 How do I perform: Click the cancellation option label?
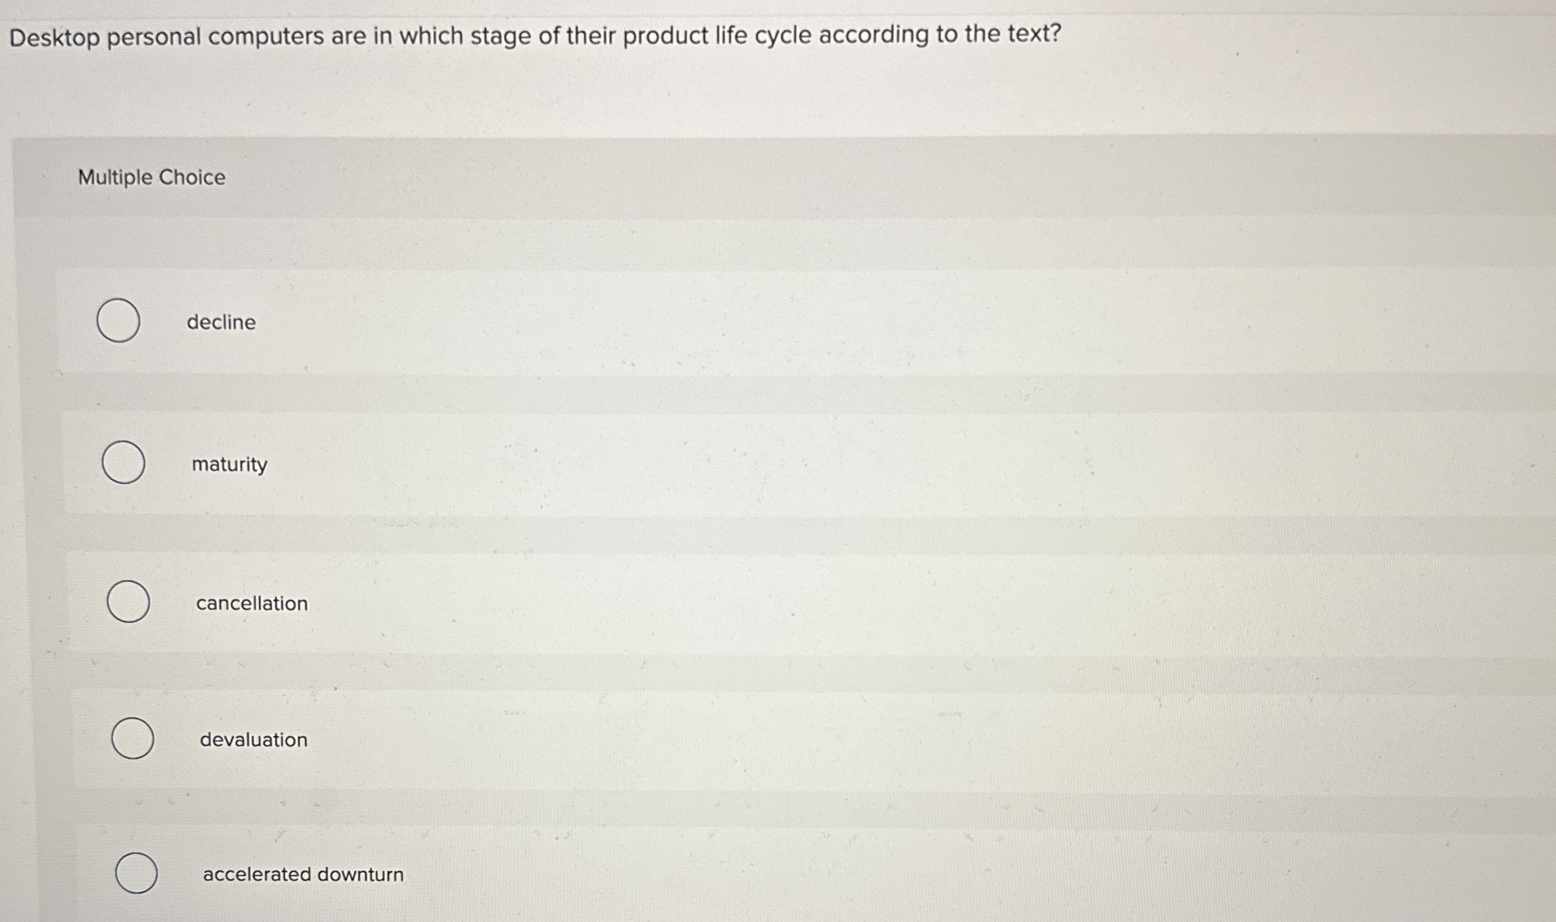251,603
